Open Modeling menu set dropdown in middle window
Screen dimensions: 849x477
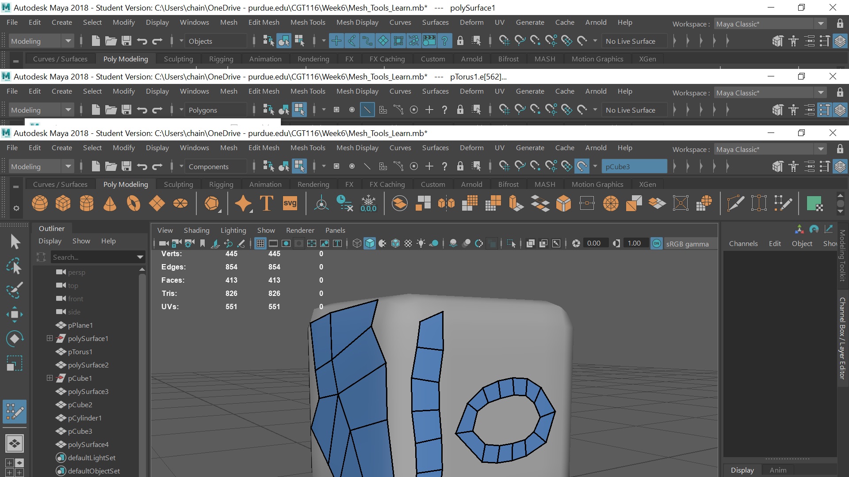pyautogui.click(x=68, y=110)
